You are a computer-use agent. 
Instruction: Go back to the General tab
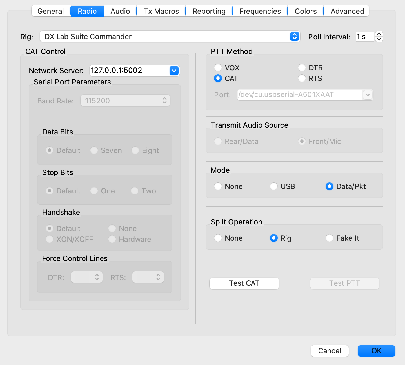pyautogui.click(x=51, y=11)
